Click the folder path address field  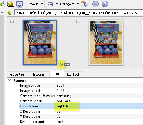pyautogui.click(x=79, y=13)
